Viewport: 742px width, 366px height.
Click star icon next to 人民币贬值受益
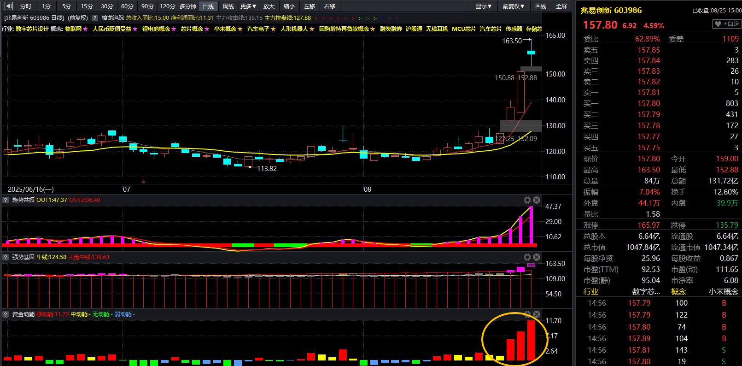(x=135, y=29)
